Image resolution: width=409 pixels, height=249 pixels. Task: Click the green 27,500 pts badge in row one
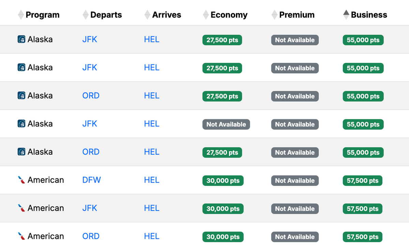pyautogui.click(x=222, y=40)
